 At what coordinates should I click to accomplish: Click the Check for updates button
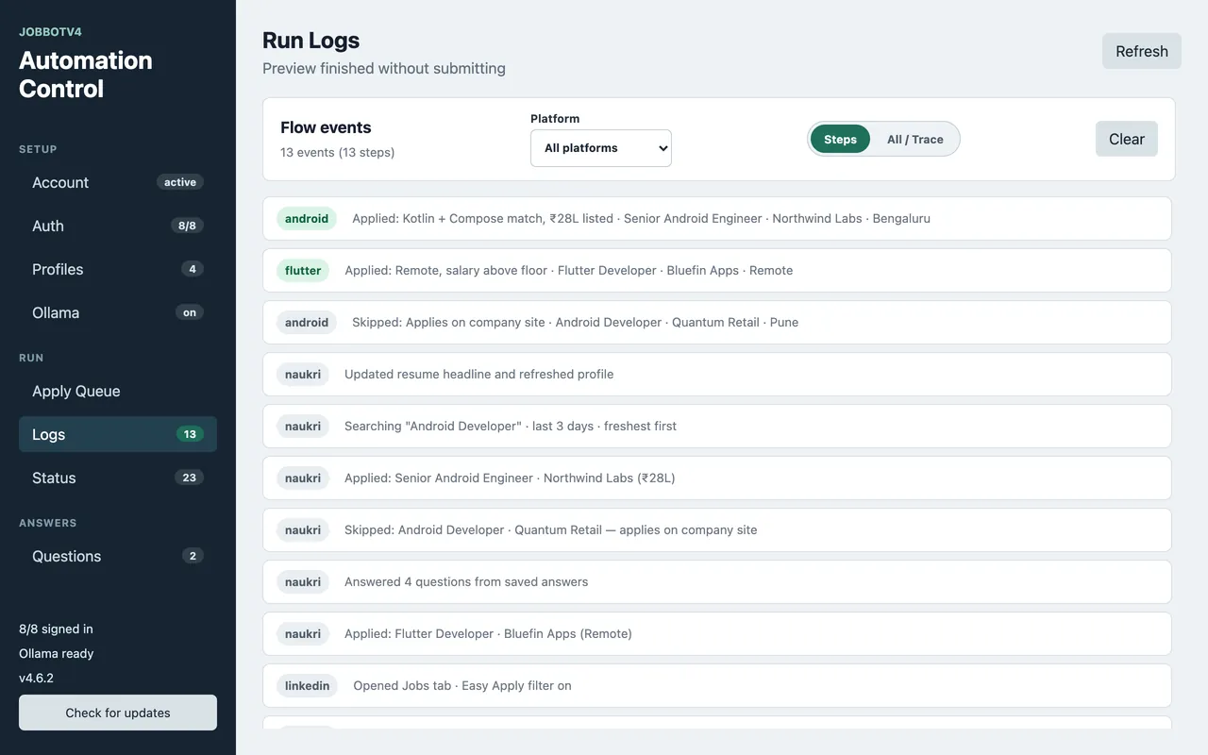coord(118,713)
